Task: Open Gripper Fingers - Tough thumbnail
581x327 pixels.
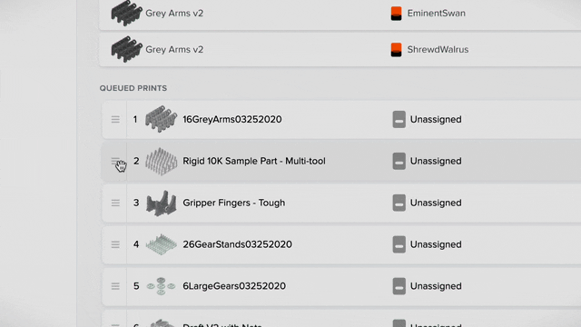Action: coord(162,203)
